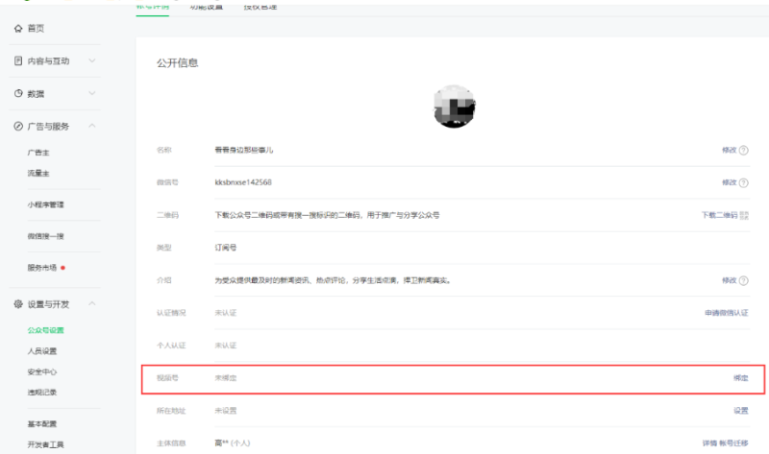
Task: Click the help icon in the 名称 row
Action: coord(743,151)
